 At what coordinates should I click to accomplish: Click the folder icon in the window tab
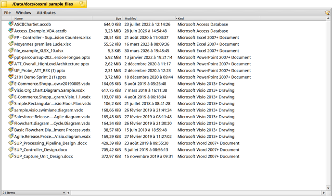point(4,4)
